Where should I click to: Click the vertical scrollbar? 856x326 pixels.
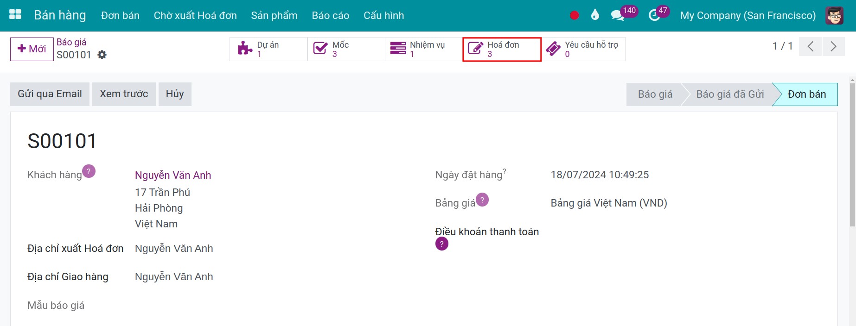[x=852, y=155]
